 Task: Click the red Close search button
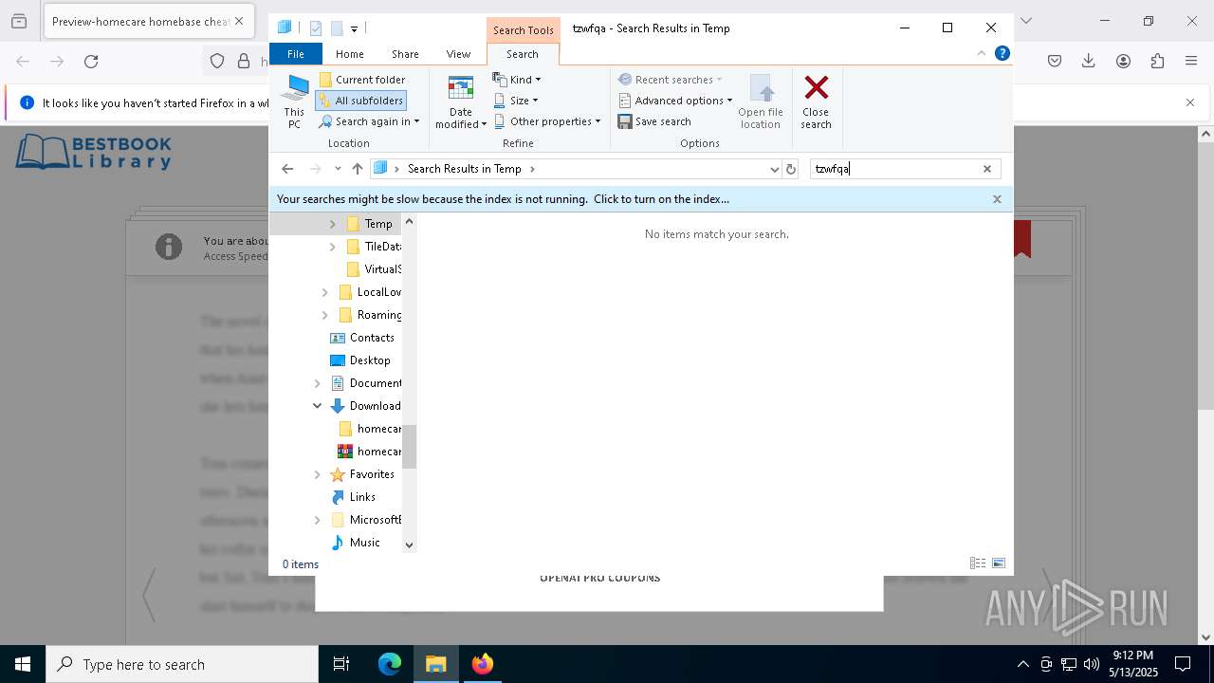pos(816,102)
